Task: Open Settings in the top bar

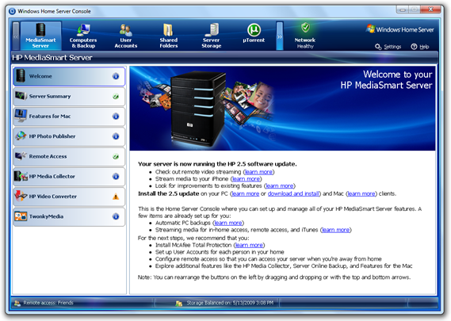Action: pyautogui.click(x=388, y=47)
